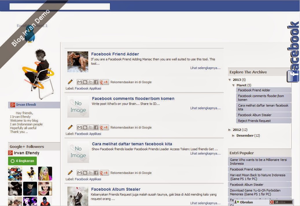This screenshot has height=206, width=300.
Task: Collapse the 2013 archive year
Action: click(x=230, y=80)
